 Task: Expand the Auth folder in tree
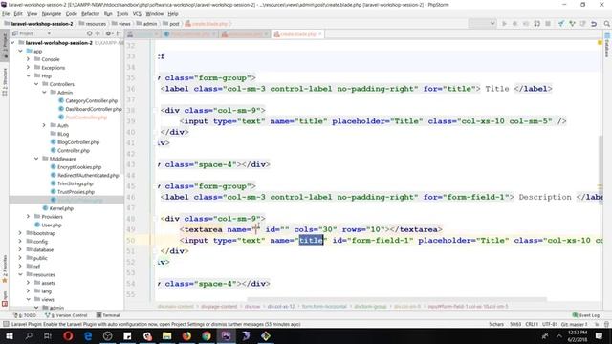pyautogui.click(x=44, y=125)
